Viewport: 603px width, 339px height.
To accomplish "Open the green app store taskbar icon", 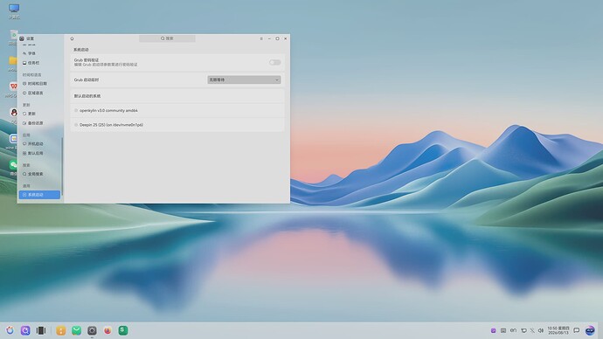I will (x=76, y=330).
